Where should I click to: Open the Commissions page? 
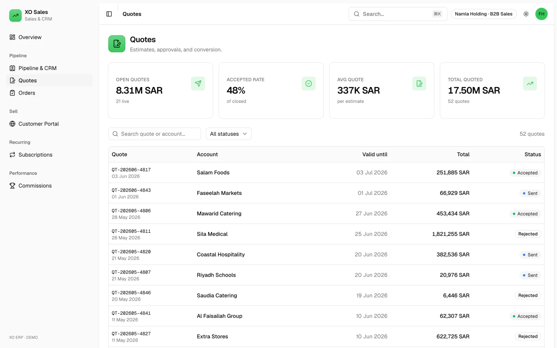click(49, 186)
